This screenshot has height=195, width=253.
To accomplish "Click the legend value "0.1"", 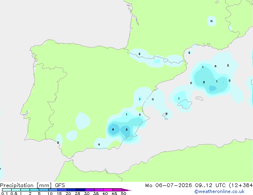I will [4, 193].
